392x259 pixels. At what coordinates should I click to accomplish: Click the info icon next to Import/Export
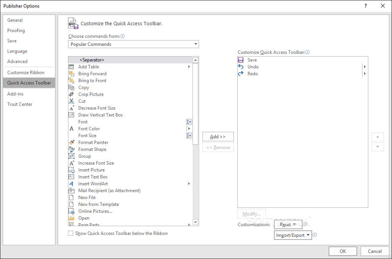315,235
